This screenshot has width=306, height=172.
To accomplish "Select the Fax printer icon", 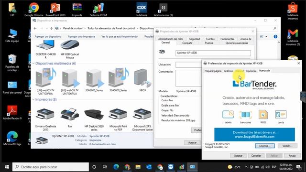I will pos(70,118).
